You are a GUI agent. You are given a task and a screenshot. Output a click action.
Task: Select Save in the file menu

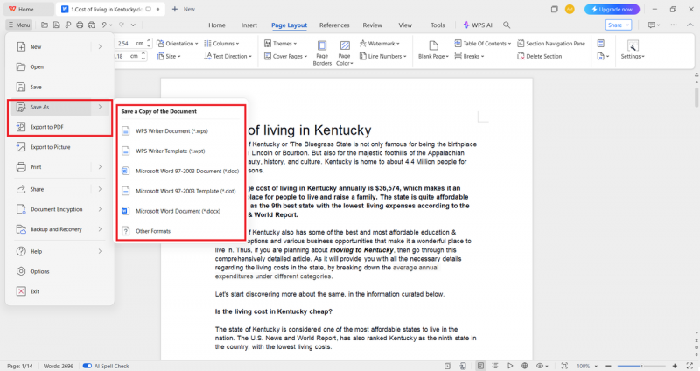(x=58, y=87)
